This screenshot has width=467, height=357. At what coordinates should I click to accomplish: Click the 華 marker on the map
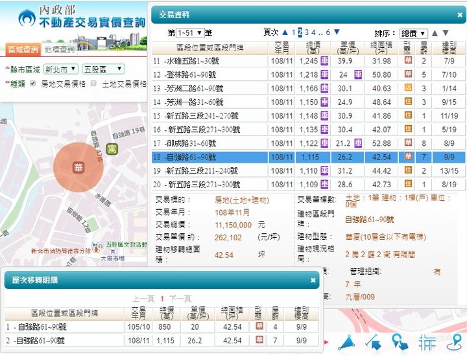(x=78, y=168)
